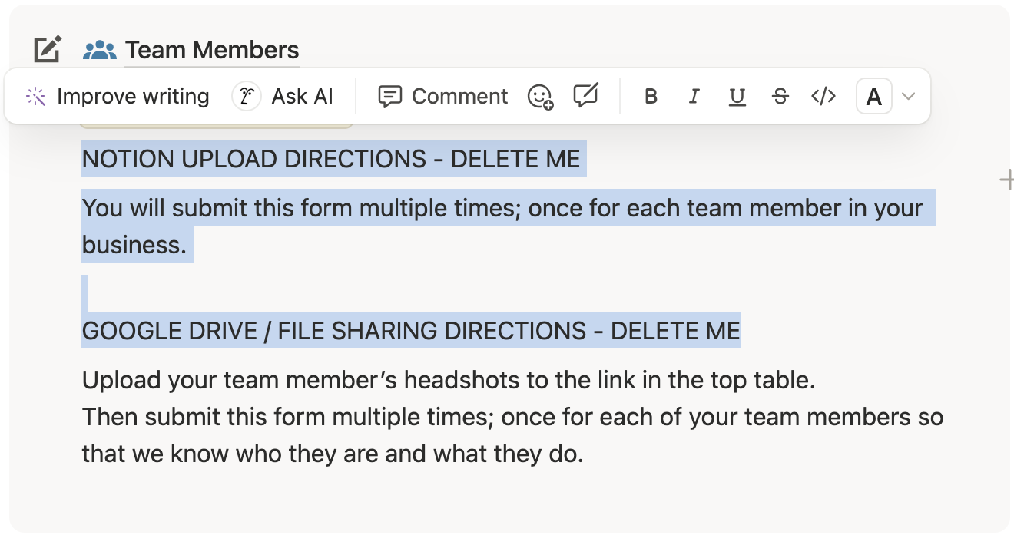Click the paragraph starting 'Upload your team member's headshots'

click(448, 380)
